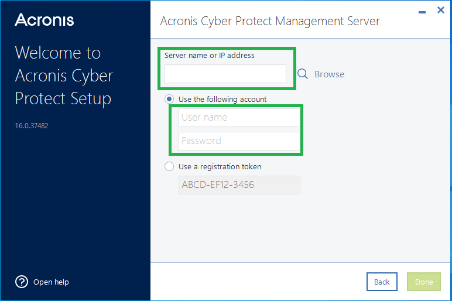Click the Acronis logo
Screen dimensions: 452x301
point(44,20)
